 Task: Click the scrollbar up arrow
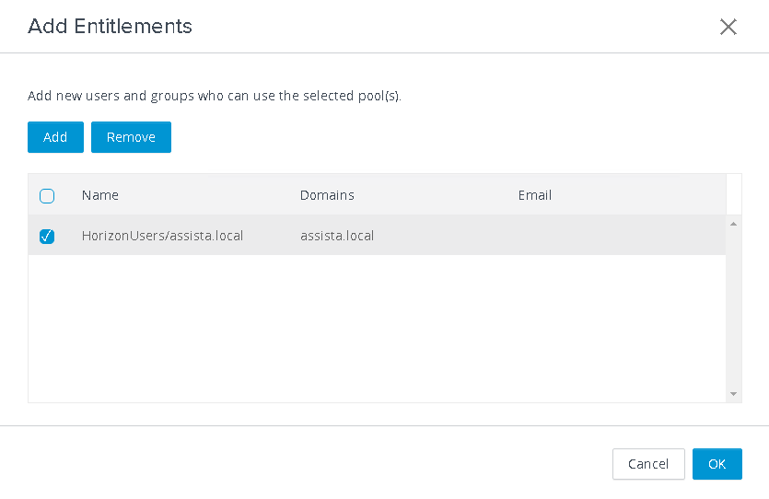(x=734, y=224)
